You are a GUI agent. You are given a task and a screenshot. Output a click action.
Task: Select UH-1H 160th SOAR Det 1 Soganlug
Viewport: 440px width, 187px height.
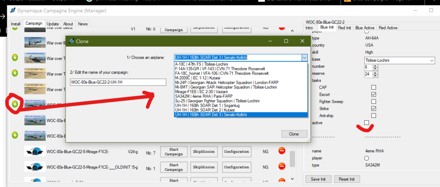tap(241, 105)
